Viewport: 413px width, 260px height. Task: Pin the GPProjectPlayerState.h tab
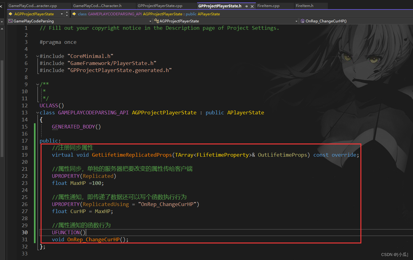[246, 6]
